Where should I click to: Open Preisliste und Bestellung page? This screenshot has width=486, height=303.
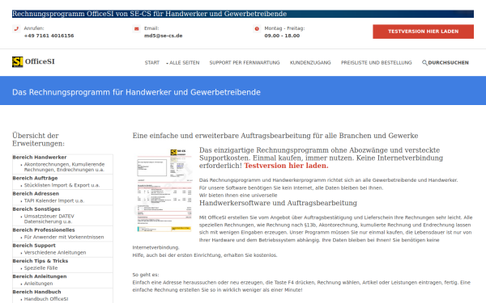377,63
